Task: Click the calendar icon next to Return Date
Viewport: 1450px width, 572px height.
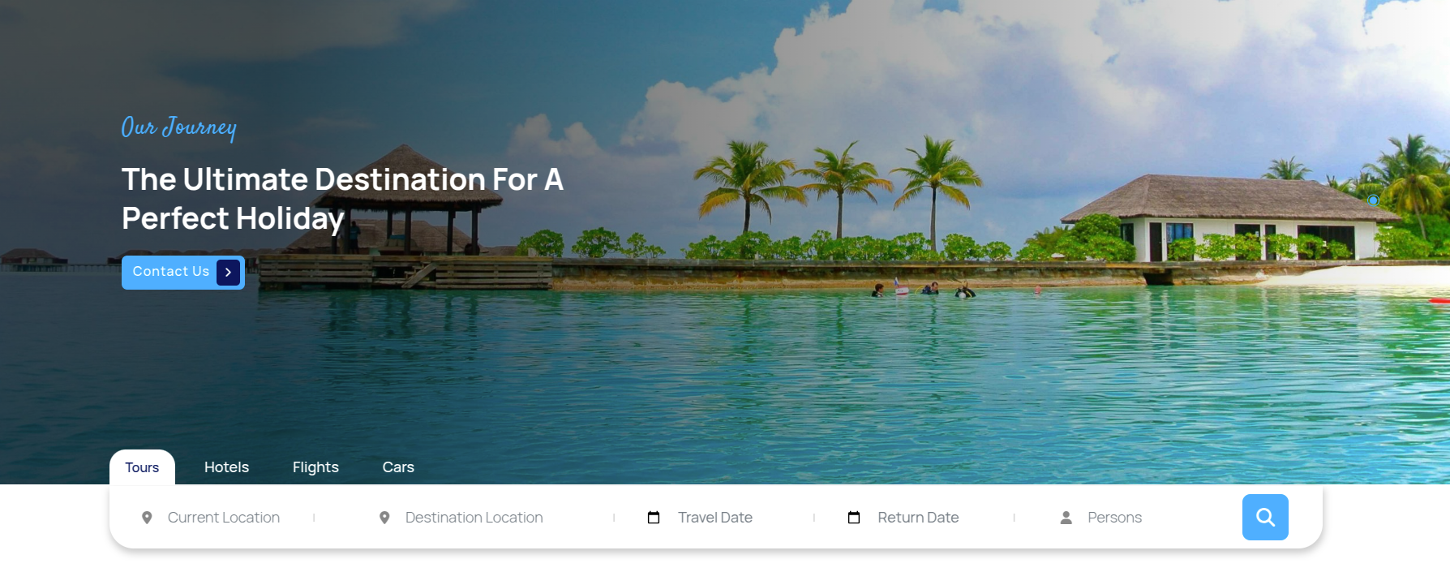Action: (x=854, y=518)
